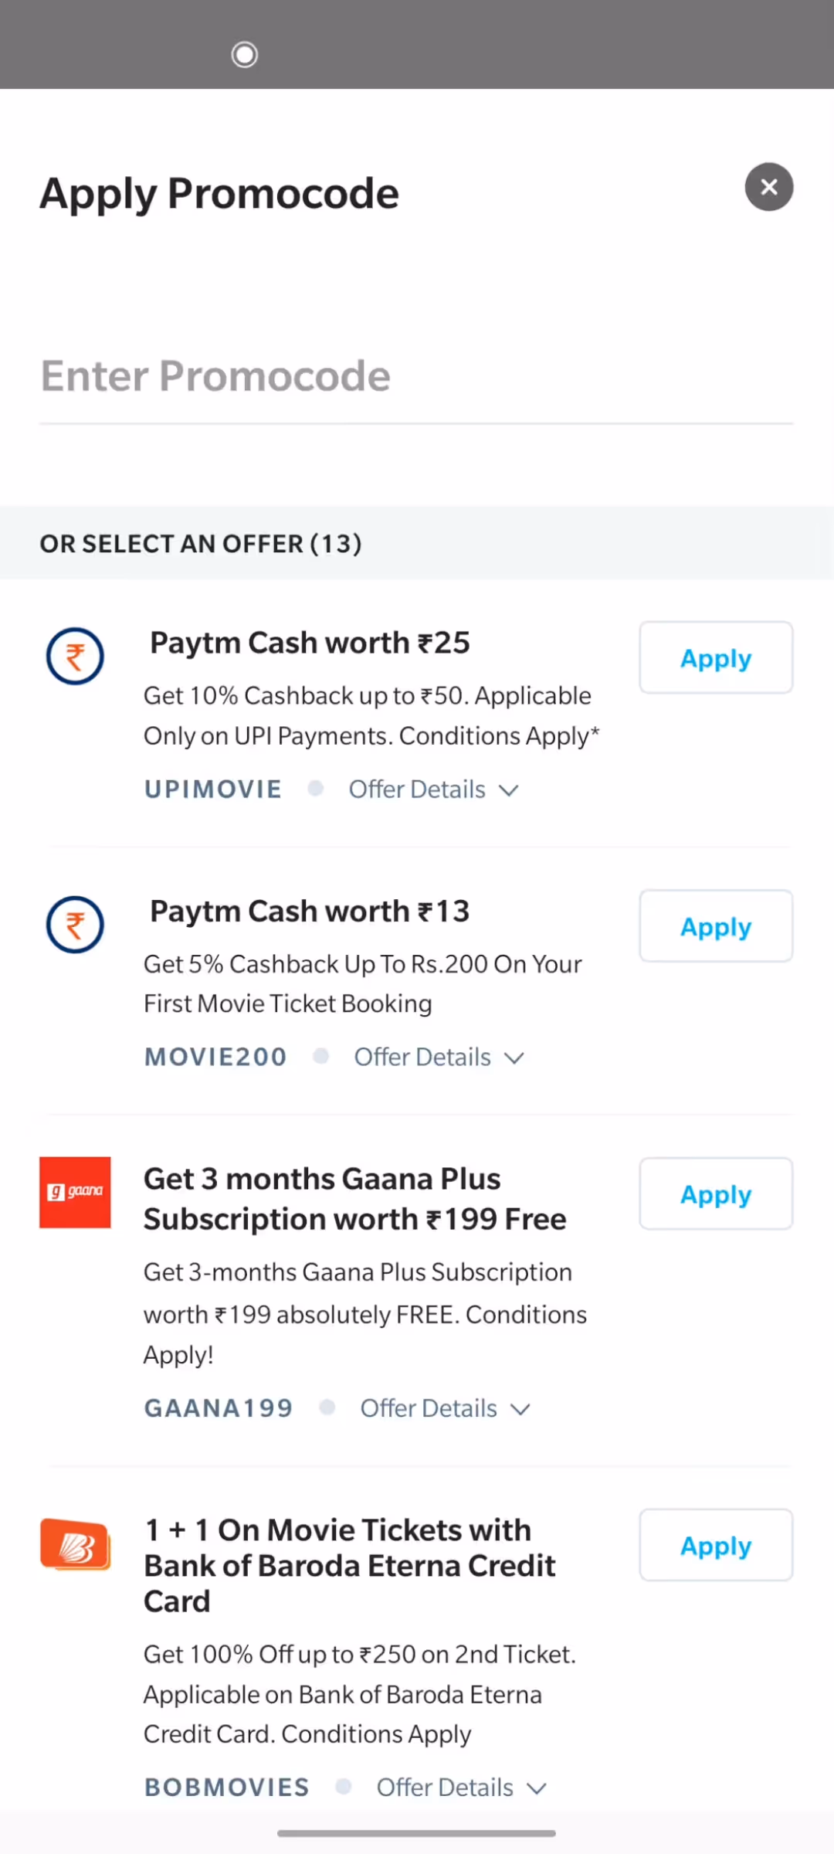Expand Offer Details for GAANA199
The width and height of the screenshot is (834, 1854).
445,1408
